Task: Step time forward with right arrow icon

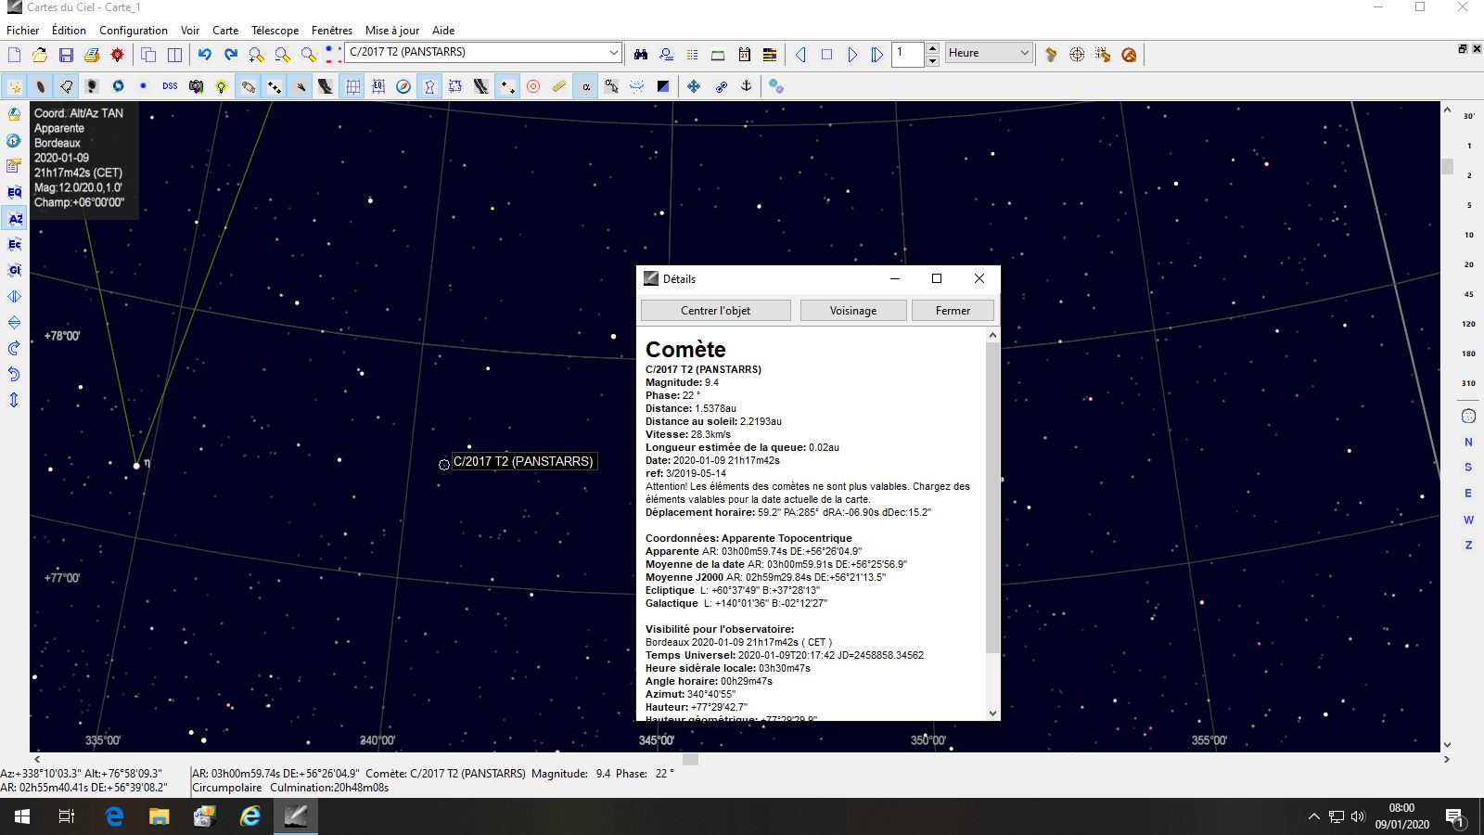Action: [852, 55]
